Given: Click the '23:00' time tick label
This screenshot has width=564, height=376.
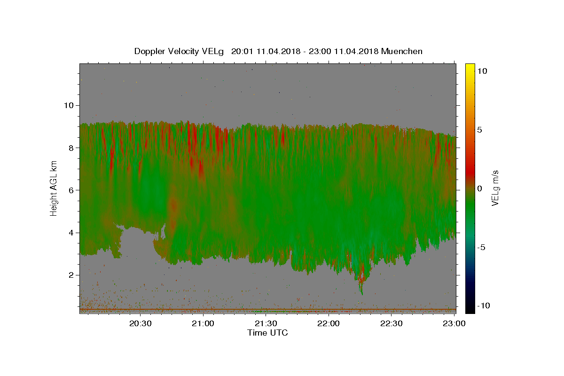Looking at the screenshot, I should [x=454, y=323].
